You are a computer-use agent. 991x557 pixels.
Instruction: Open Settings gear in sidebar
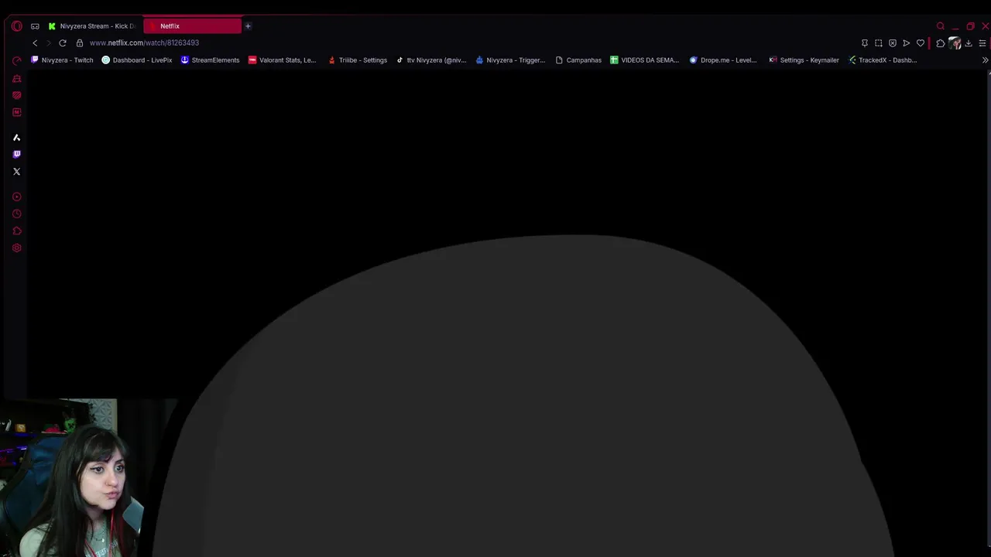(16, 248)
